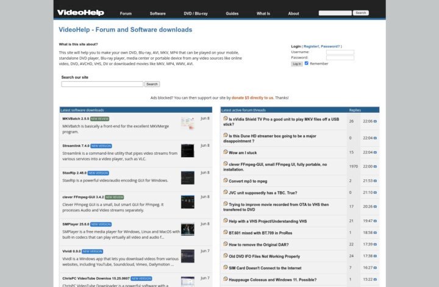Go to last post icon at 22:00
439x287 pixels.
[x=375, y=166]
